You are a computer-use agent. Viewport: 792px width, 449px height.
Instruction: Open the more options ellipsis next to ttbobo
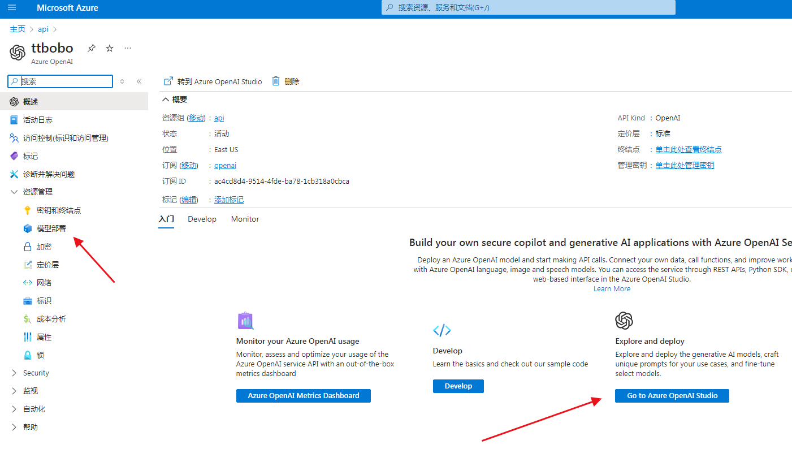pyautogui.click(x=128, y=48)
